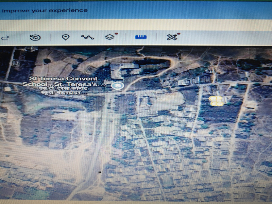
Task: Select the plot cut scissors tool
Action: pos(172,37)
